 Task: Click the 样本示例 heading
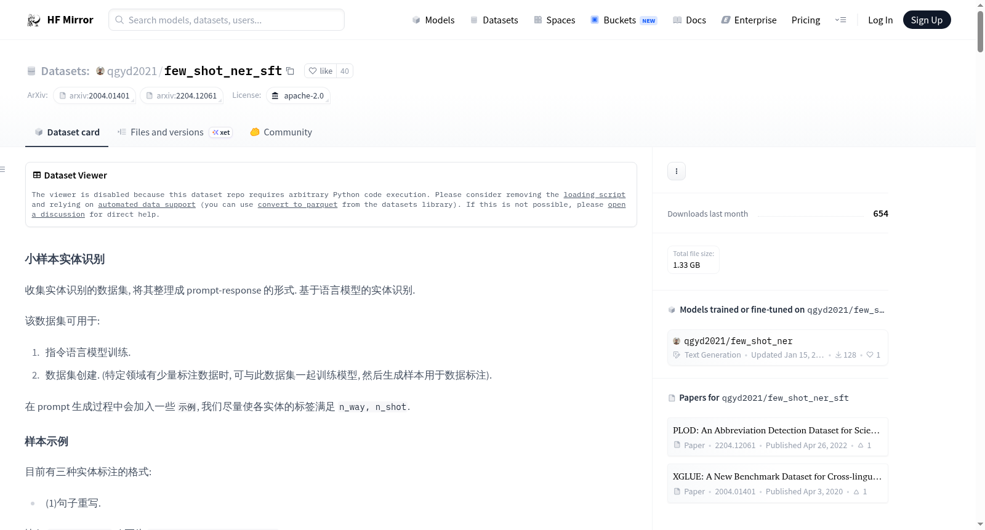[x=46, y=441]
